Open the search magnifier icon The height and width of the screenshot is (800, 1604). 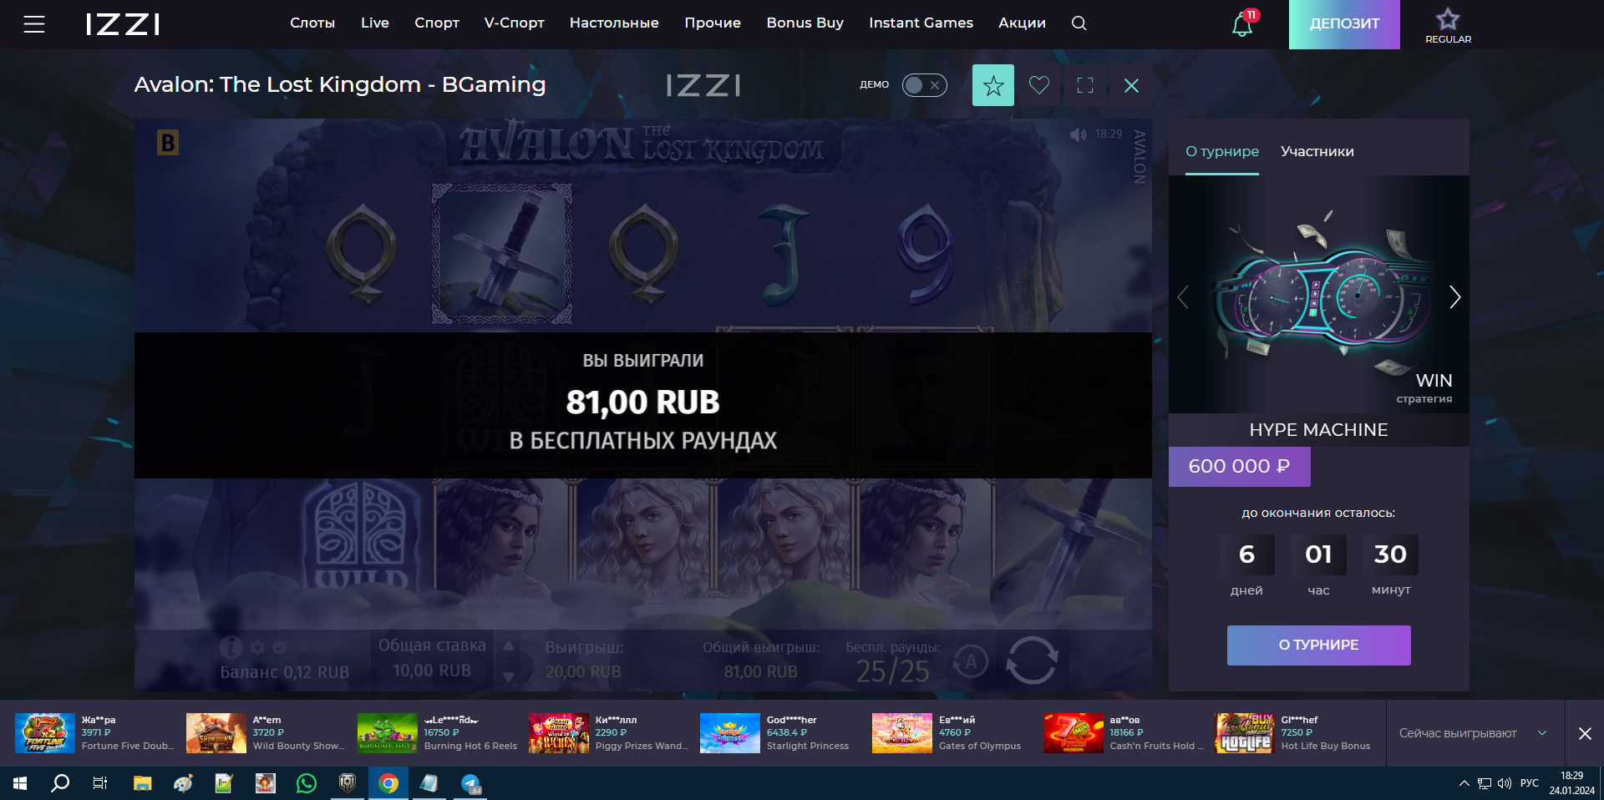tap(1079, 23)
